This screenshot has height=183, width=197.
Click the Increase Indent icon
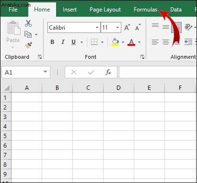(188, 42)
